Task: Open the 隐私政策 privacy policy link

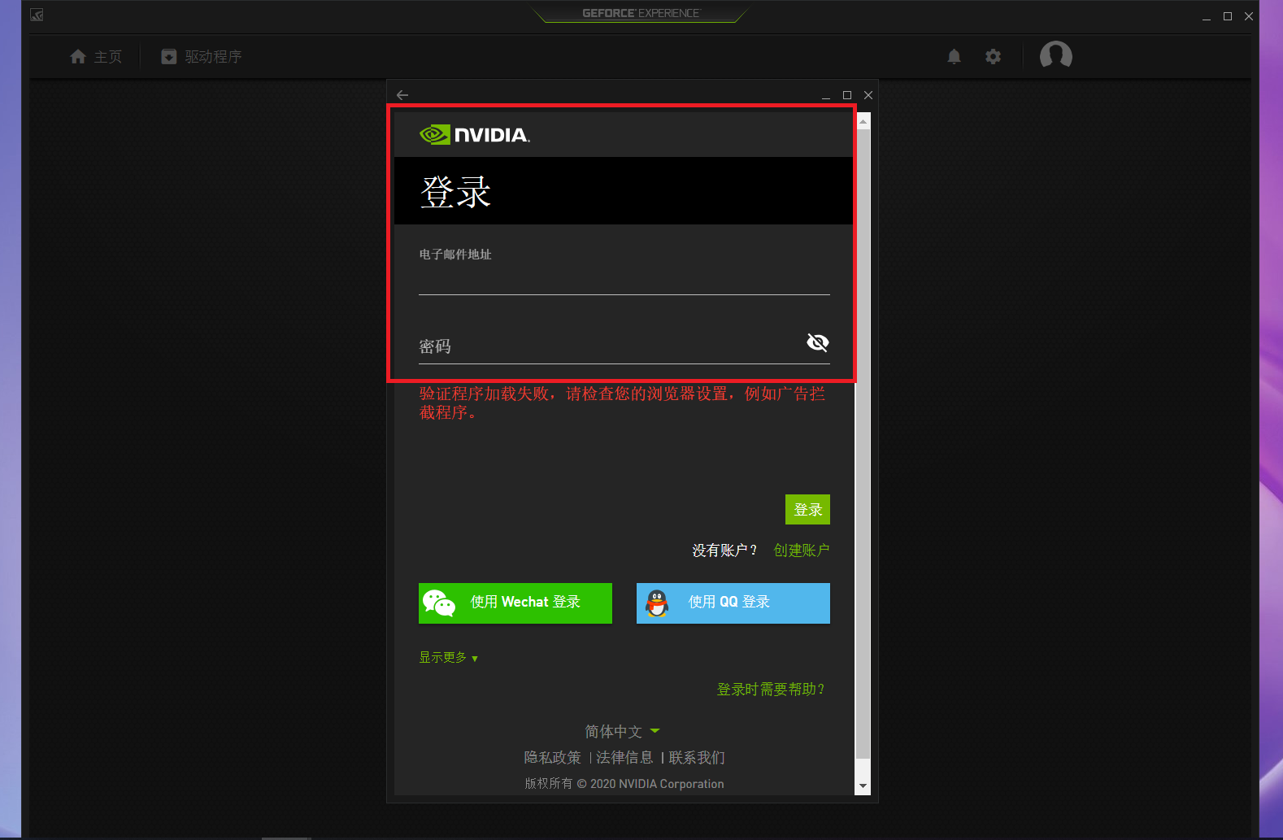Action: point(552,758)
